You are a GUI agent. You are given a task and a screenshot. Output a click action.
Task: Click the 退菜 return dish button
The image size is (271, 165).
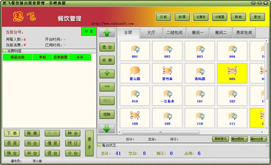[x=12, y=143]
